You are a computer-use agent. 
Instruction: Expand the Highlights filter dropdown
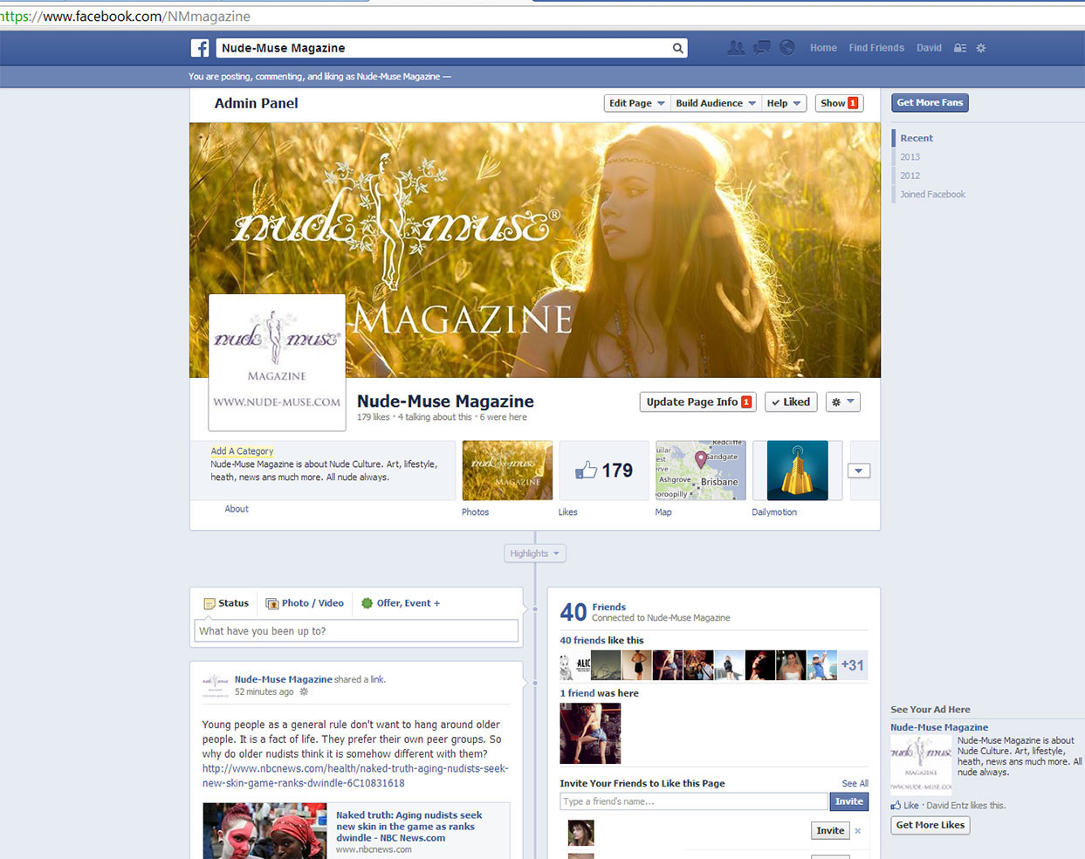pyautogui.click(x=535, y=553)
